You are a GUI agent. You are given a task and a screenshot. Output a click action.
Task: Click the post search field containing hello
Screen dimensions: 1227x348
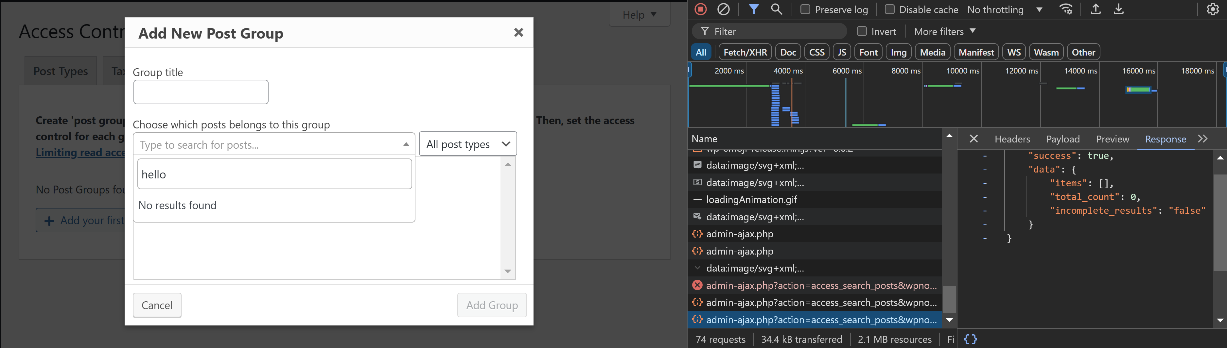[x=274, y=174]
